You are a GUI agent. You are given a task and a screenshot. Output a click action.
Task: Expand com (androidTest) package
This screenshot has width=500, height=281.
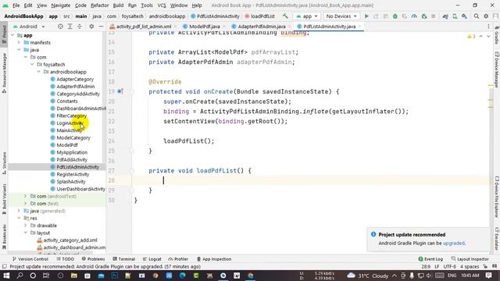pyautogui.click(x=25, y=196)
